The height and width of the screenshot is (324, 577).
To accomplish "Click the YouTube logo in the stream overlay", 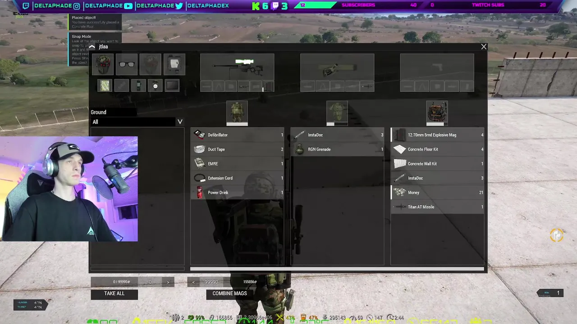I will pos(128,5).
